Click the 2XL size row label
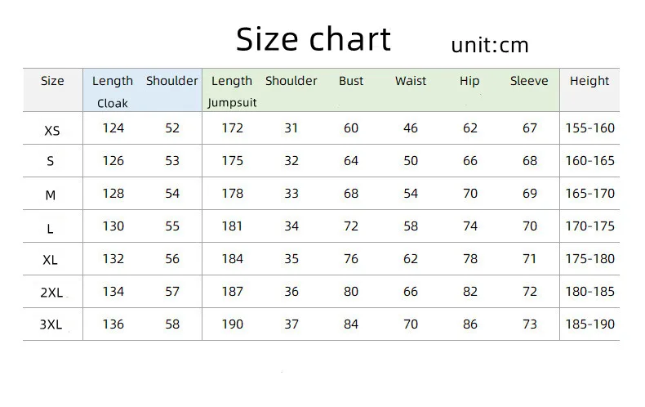645x407 pixels. [51, 293]
